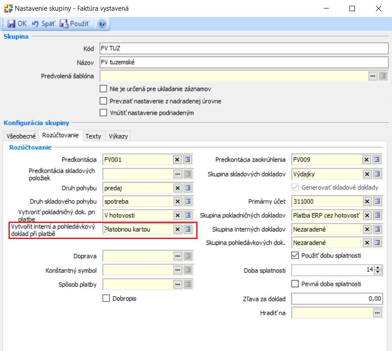Toggle Nie je určená pre ukladanie záznamov
Screen dimensions: 392x351
click(x=103, y=89)
